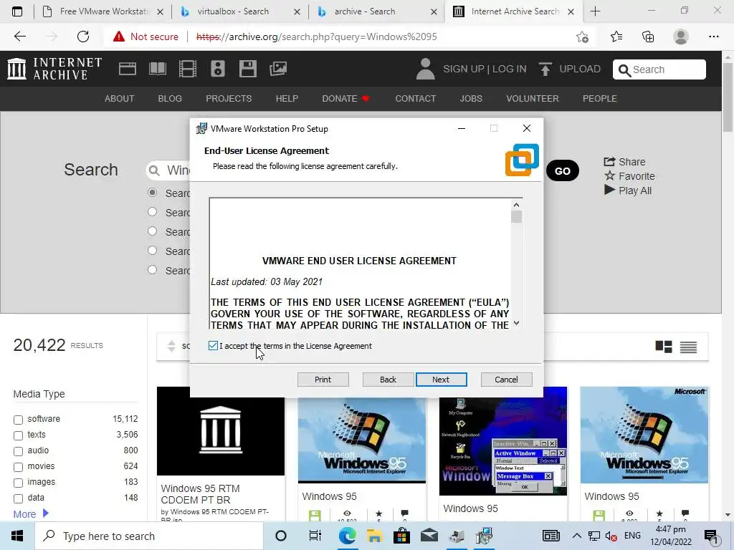Viewport: 734px width, 550px height.
Task: Click Next in VMware Setup dialog
Action: tap(441, 380)
